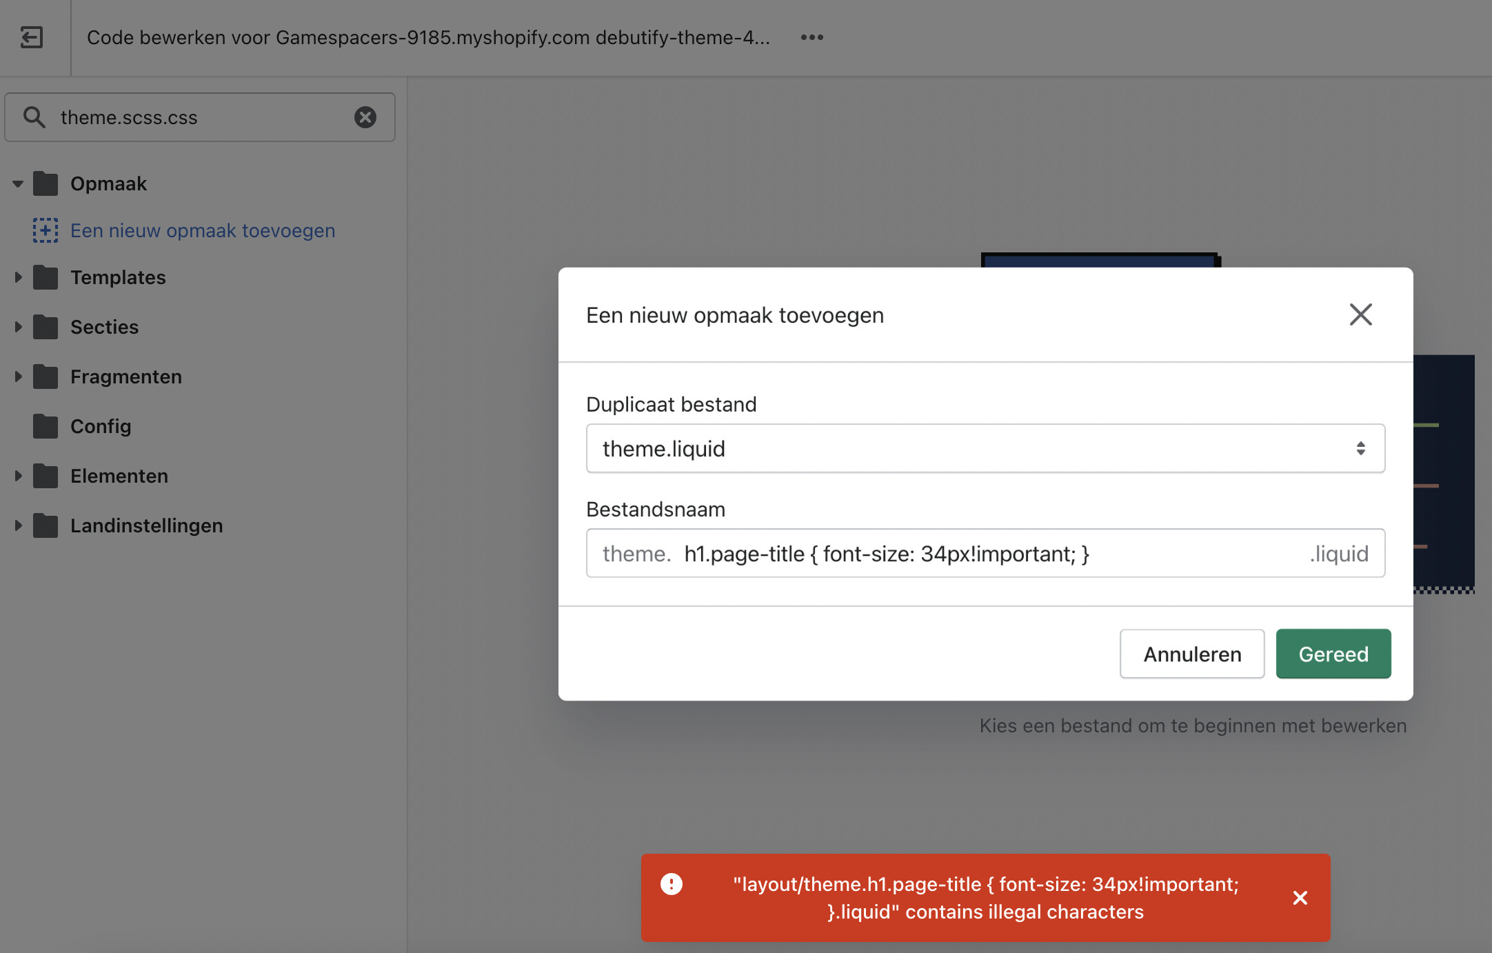Close the add layout dialog with X
Image resolution: width=1492 pixels, height=953 pixels.
coord(1360,315)
